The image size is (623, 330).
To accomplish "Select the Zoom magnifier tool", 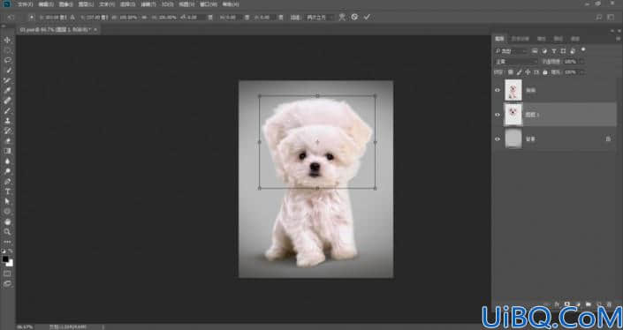I will 7,232.
